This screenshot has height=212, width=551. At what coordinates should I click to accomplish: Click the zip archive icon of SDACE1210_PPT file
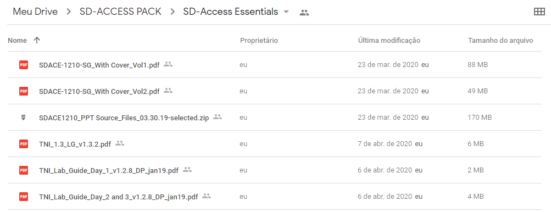(24, 118)
